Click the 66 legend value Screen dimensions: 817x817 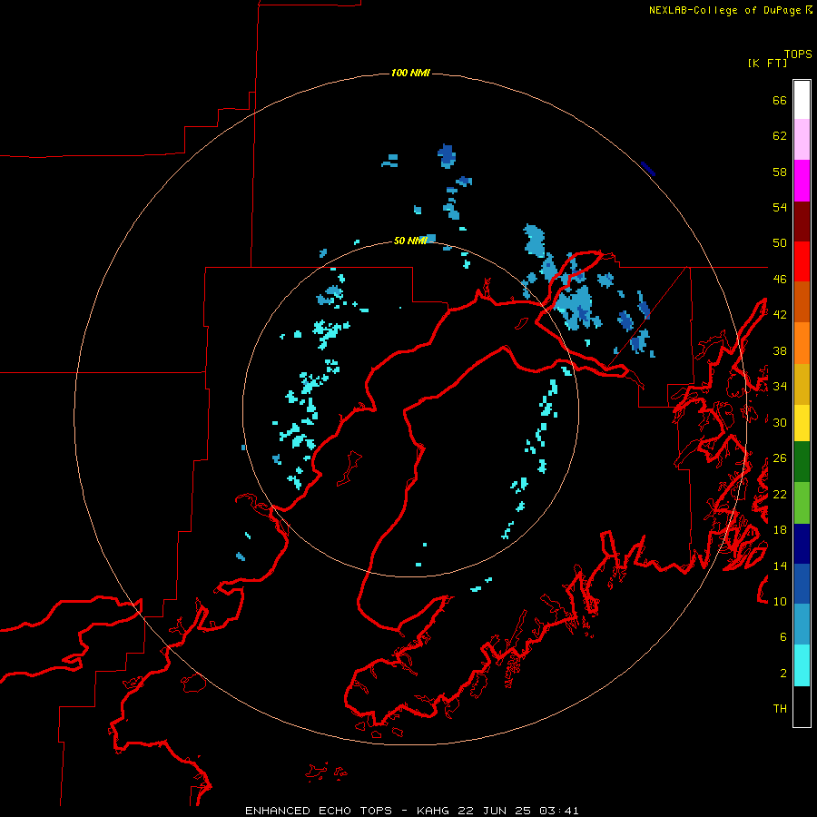780,100
